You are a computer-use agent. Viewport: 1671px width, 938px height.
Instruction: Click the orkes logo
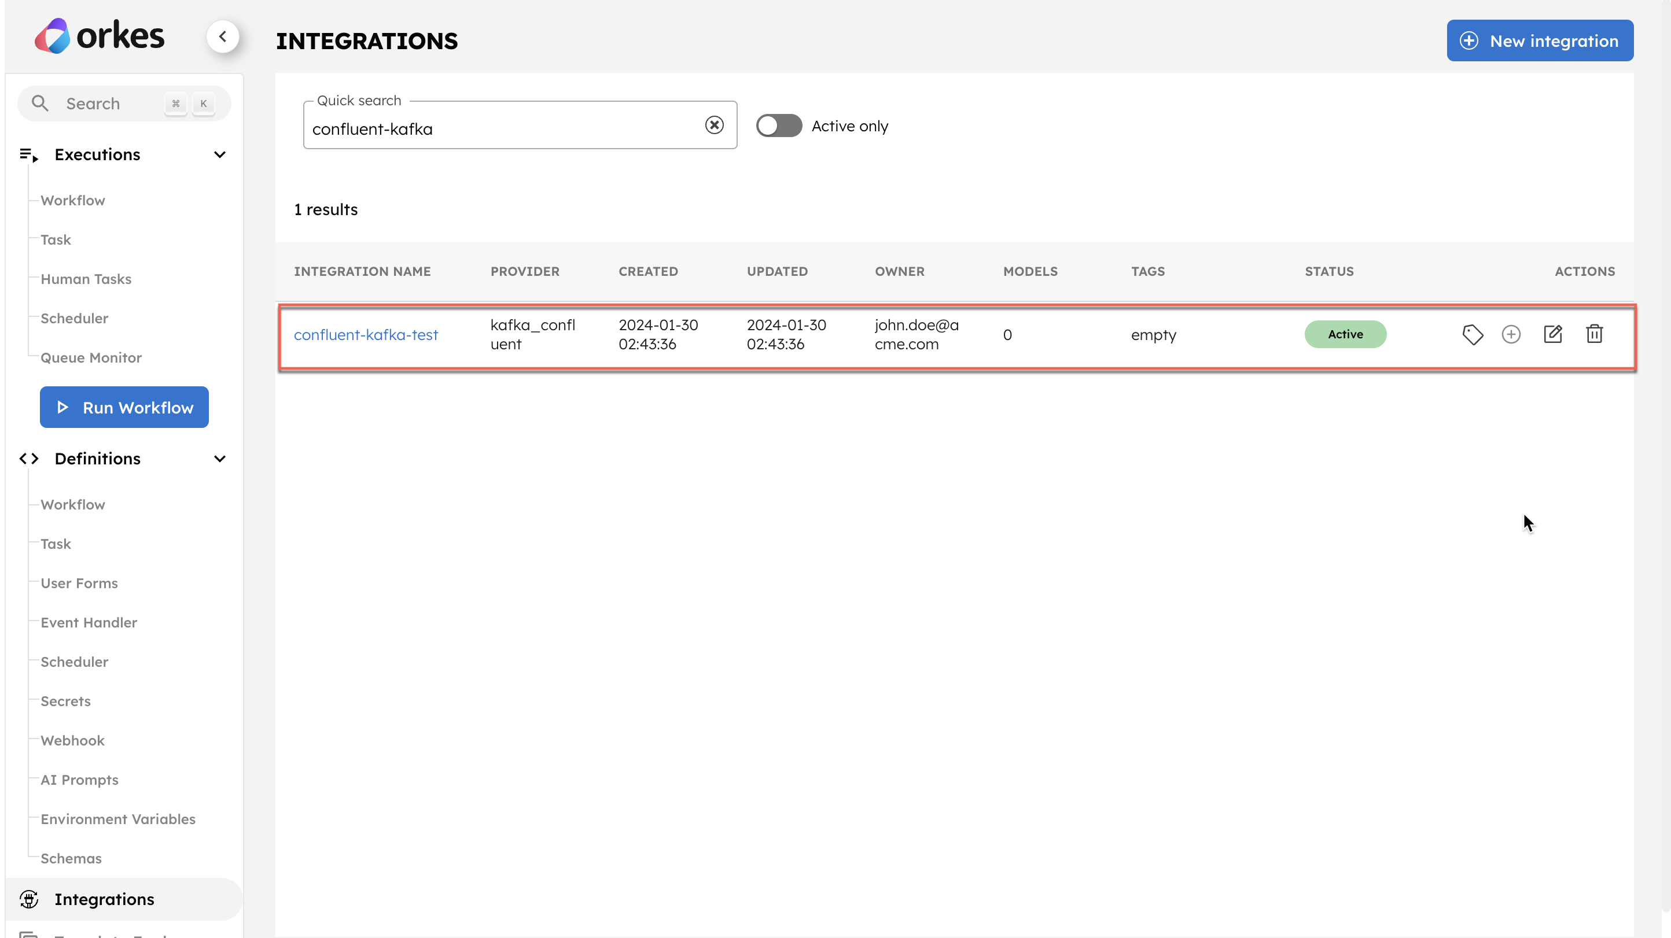coord(100,36)
